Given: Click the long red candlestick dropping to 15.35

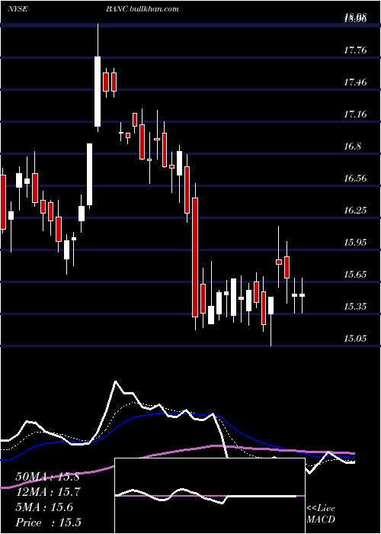Looking at the screenshot, I should [195, 257].
